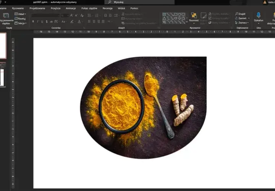Open character spacing AV dropdown
This screenshot has height=191, width=275.
(x=56, y=21)
